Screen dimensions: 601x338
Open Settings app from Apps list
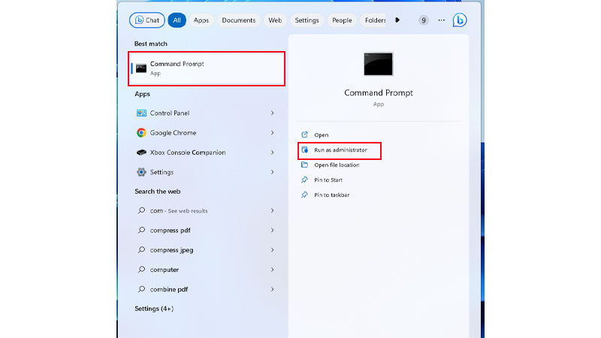[206, 172]
